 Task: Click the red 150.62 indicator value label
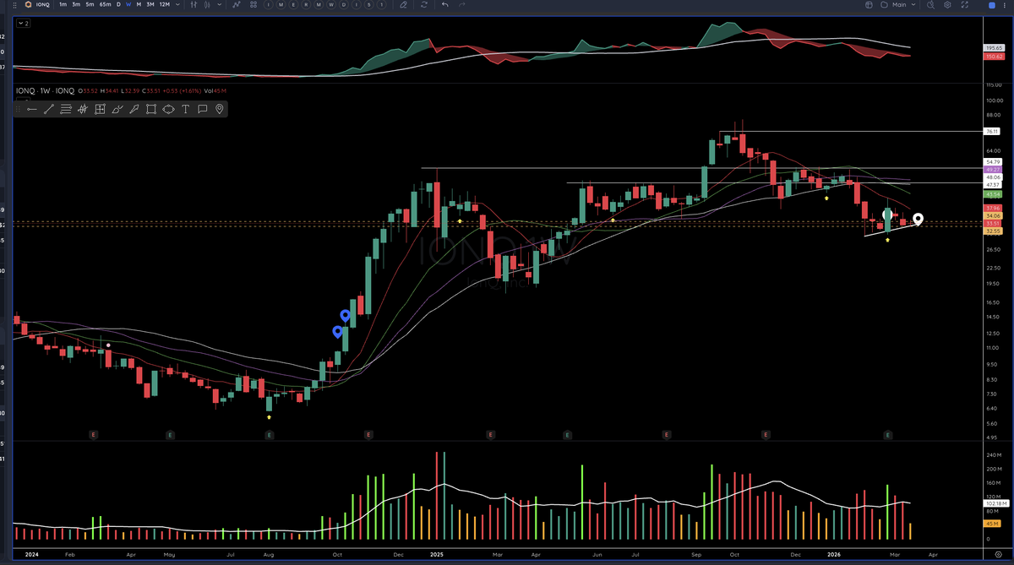click(x=993, y=56)
